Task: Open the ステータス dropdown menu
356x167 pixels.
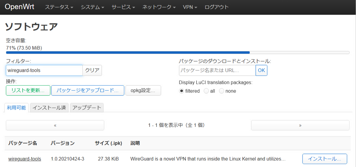Action: (x=59, y=7)
